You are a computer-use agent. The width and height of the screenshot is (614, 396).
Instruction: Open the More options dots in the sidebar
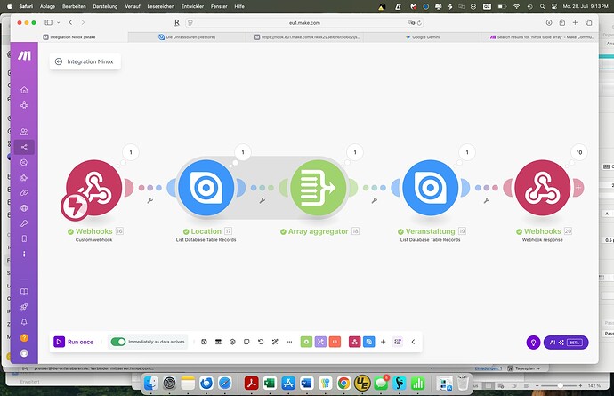pyautogui.click(x=24, y=255)
